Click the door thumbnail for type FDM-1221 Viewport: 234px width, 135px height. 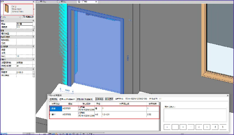click(x=7, y=9)
